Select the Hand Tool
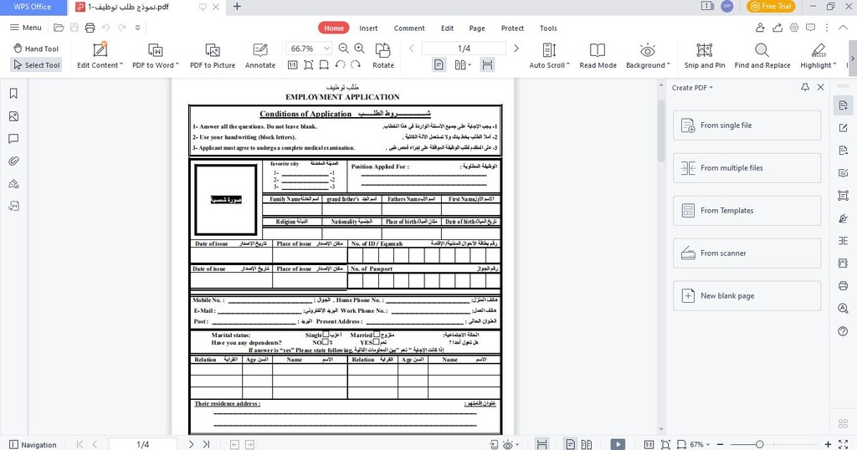Screen dimensions: 857x450 click(x=36, y=49)
